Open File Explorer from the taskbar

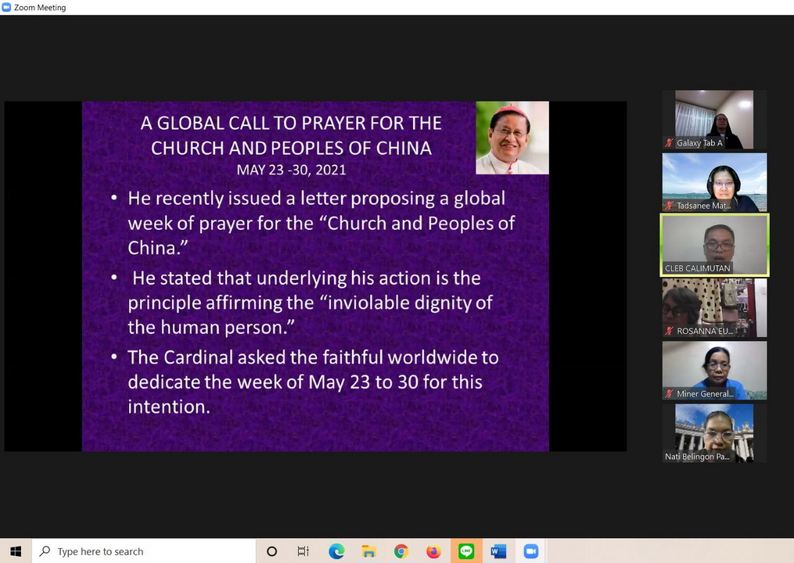(368, 551)
